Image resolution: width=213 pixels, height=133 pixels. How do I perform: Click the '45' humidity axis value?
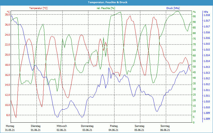click(x=194, y=72)
